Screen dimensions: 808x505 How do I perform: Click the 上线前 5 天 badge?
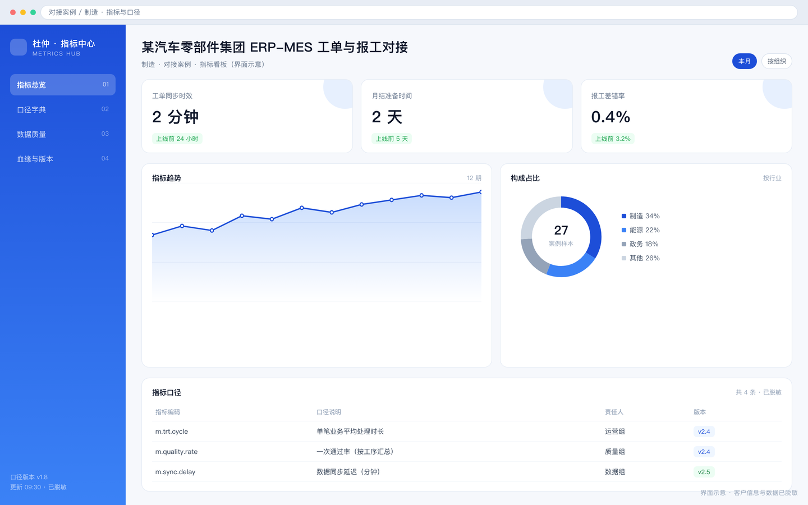click(392, 139)
